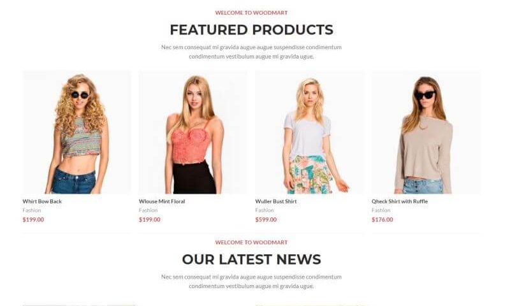Click the Wlouse Mint Floral title link

point(162,201)
